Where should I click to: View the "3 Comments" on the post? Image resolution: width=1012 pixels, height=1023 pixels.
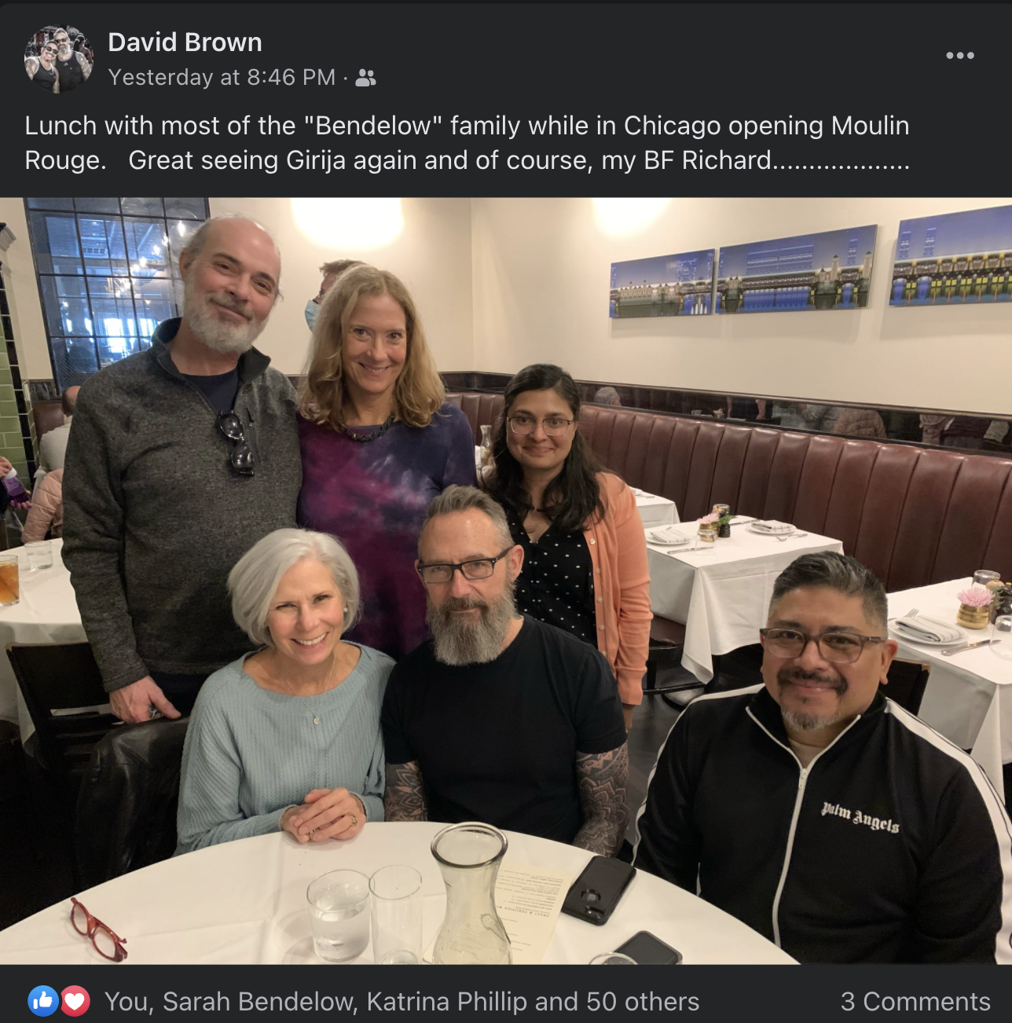tap(915, 1001)
